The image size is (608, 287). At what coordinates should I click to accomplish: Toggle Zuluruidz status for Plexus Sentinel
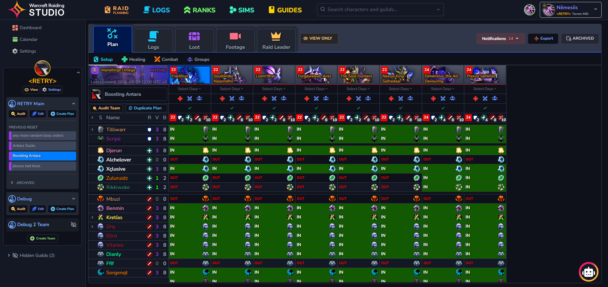coord(485,178)
